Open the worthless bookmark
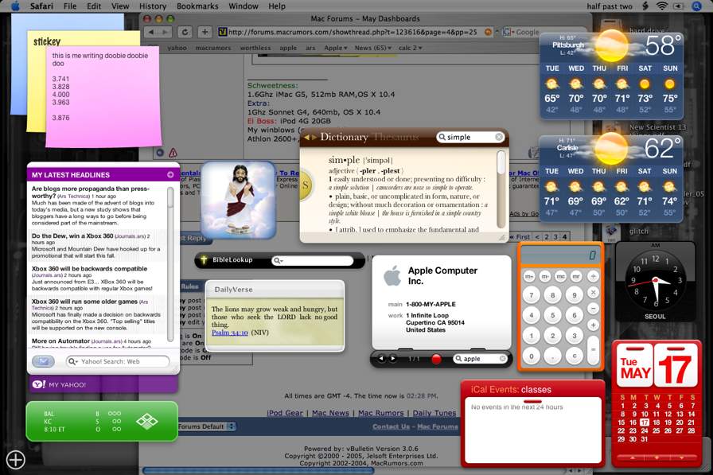 point(255,48)
